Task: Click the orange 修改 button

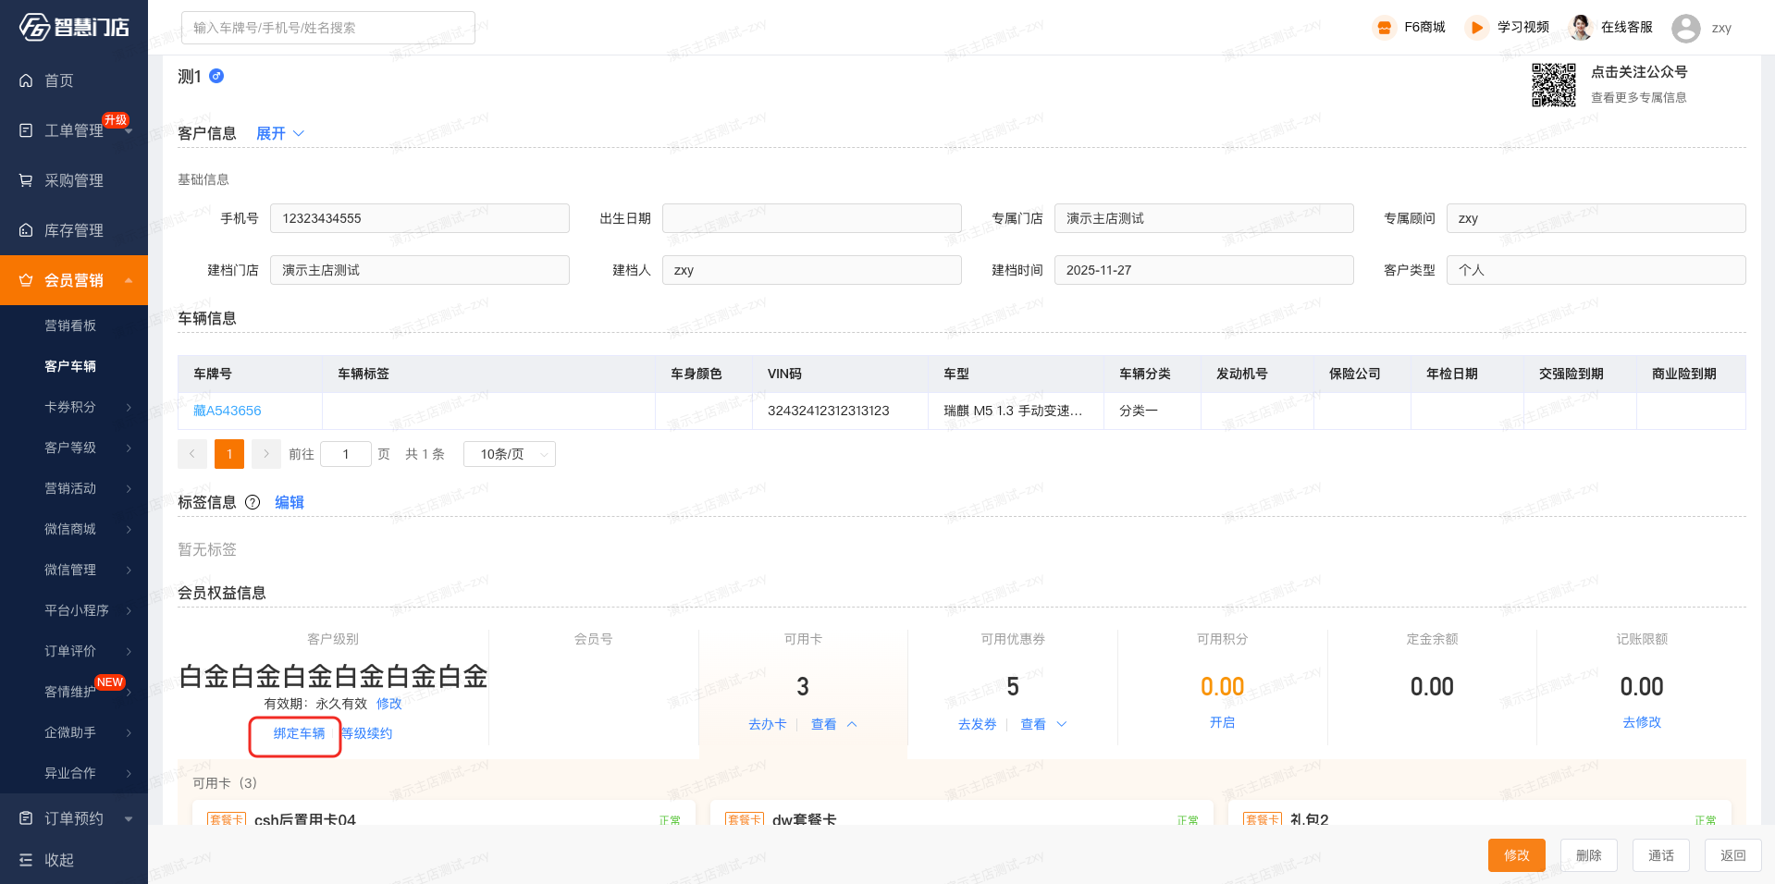Action: pos(1516,855)
